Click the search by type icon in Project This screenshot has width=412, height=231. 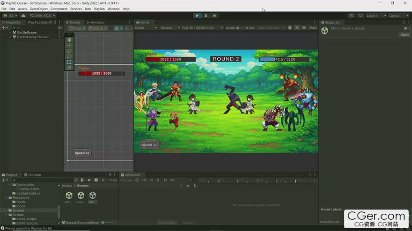(82, 180)
